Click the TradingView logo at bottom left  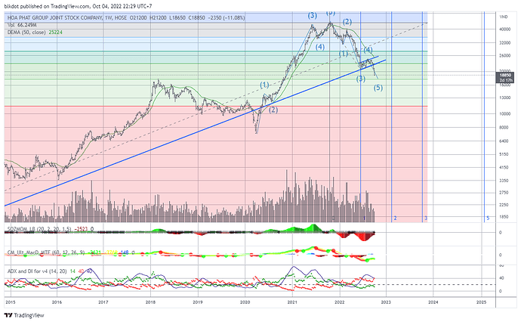pyautogui.click(x=25, y=315)
